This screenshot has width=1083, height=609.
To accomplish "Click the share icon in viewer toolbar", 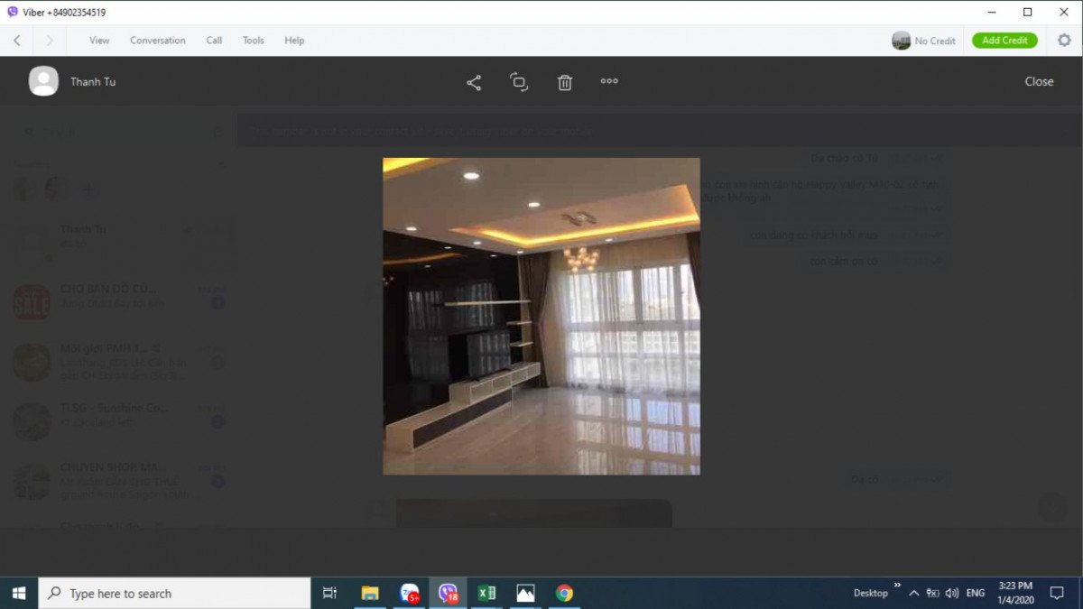I will (474, 82).
